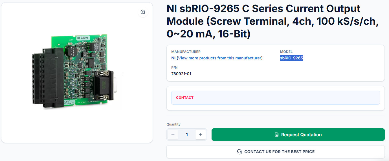Increase quantity with the plus button
This screenshot has width=389, height=161.
tap(201, 135)
